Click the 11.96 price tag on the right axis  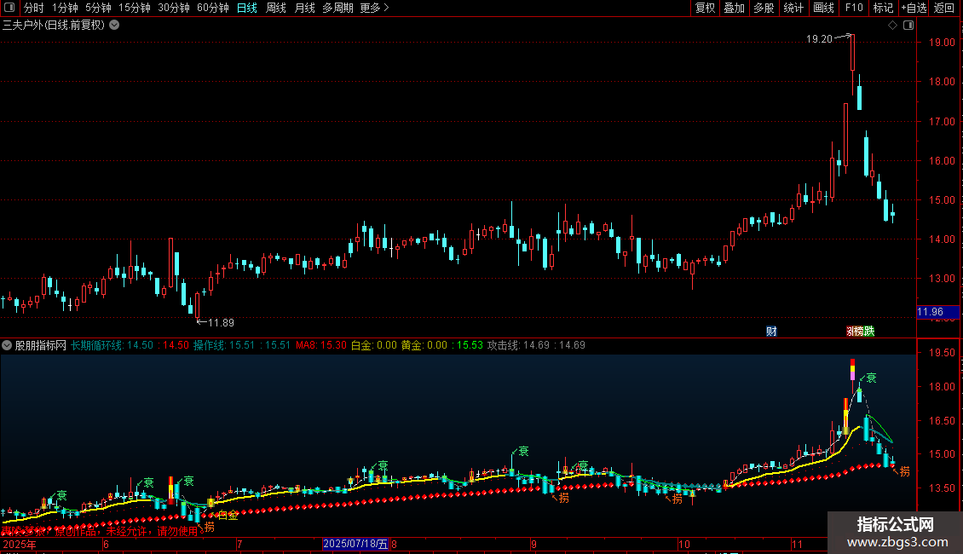tap(931, 312)
